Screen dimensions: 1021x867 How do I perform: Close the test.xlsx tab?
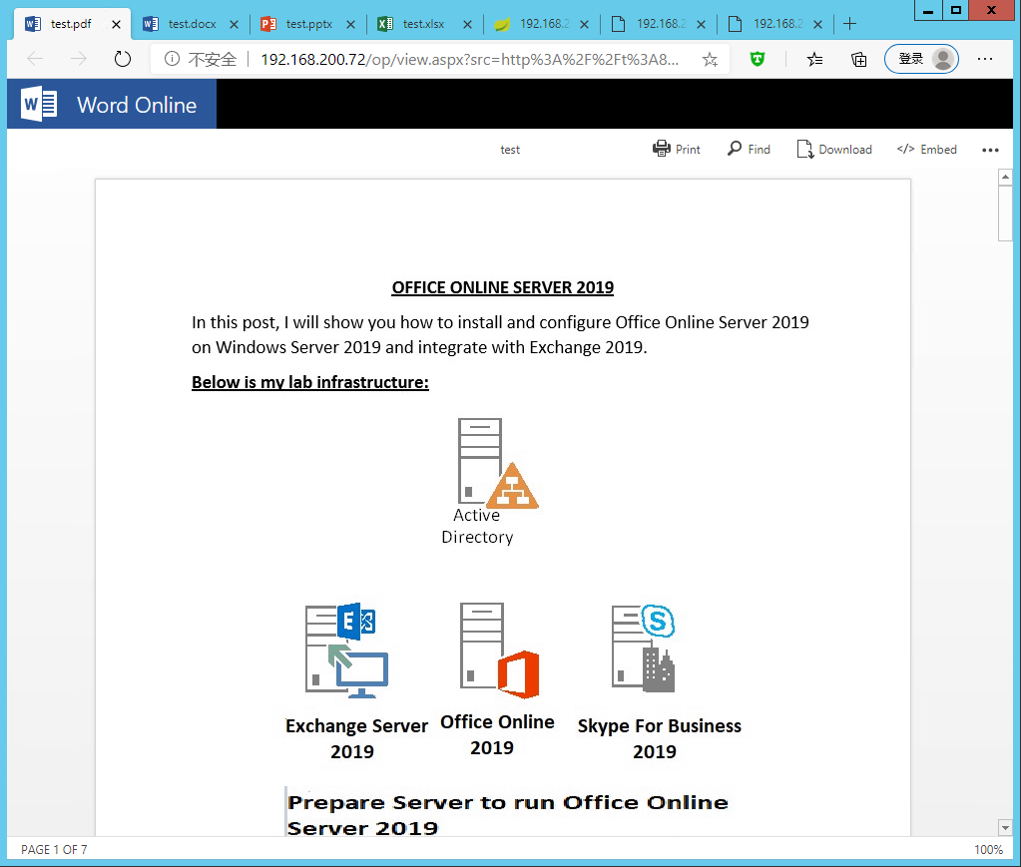(467, 24)
